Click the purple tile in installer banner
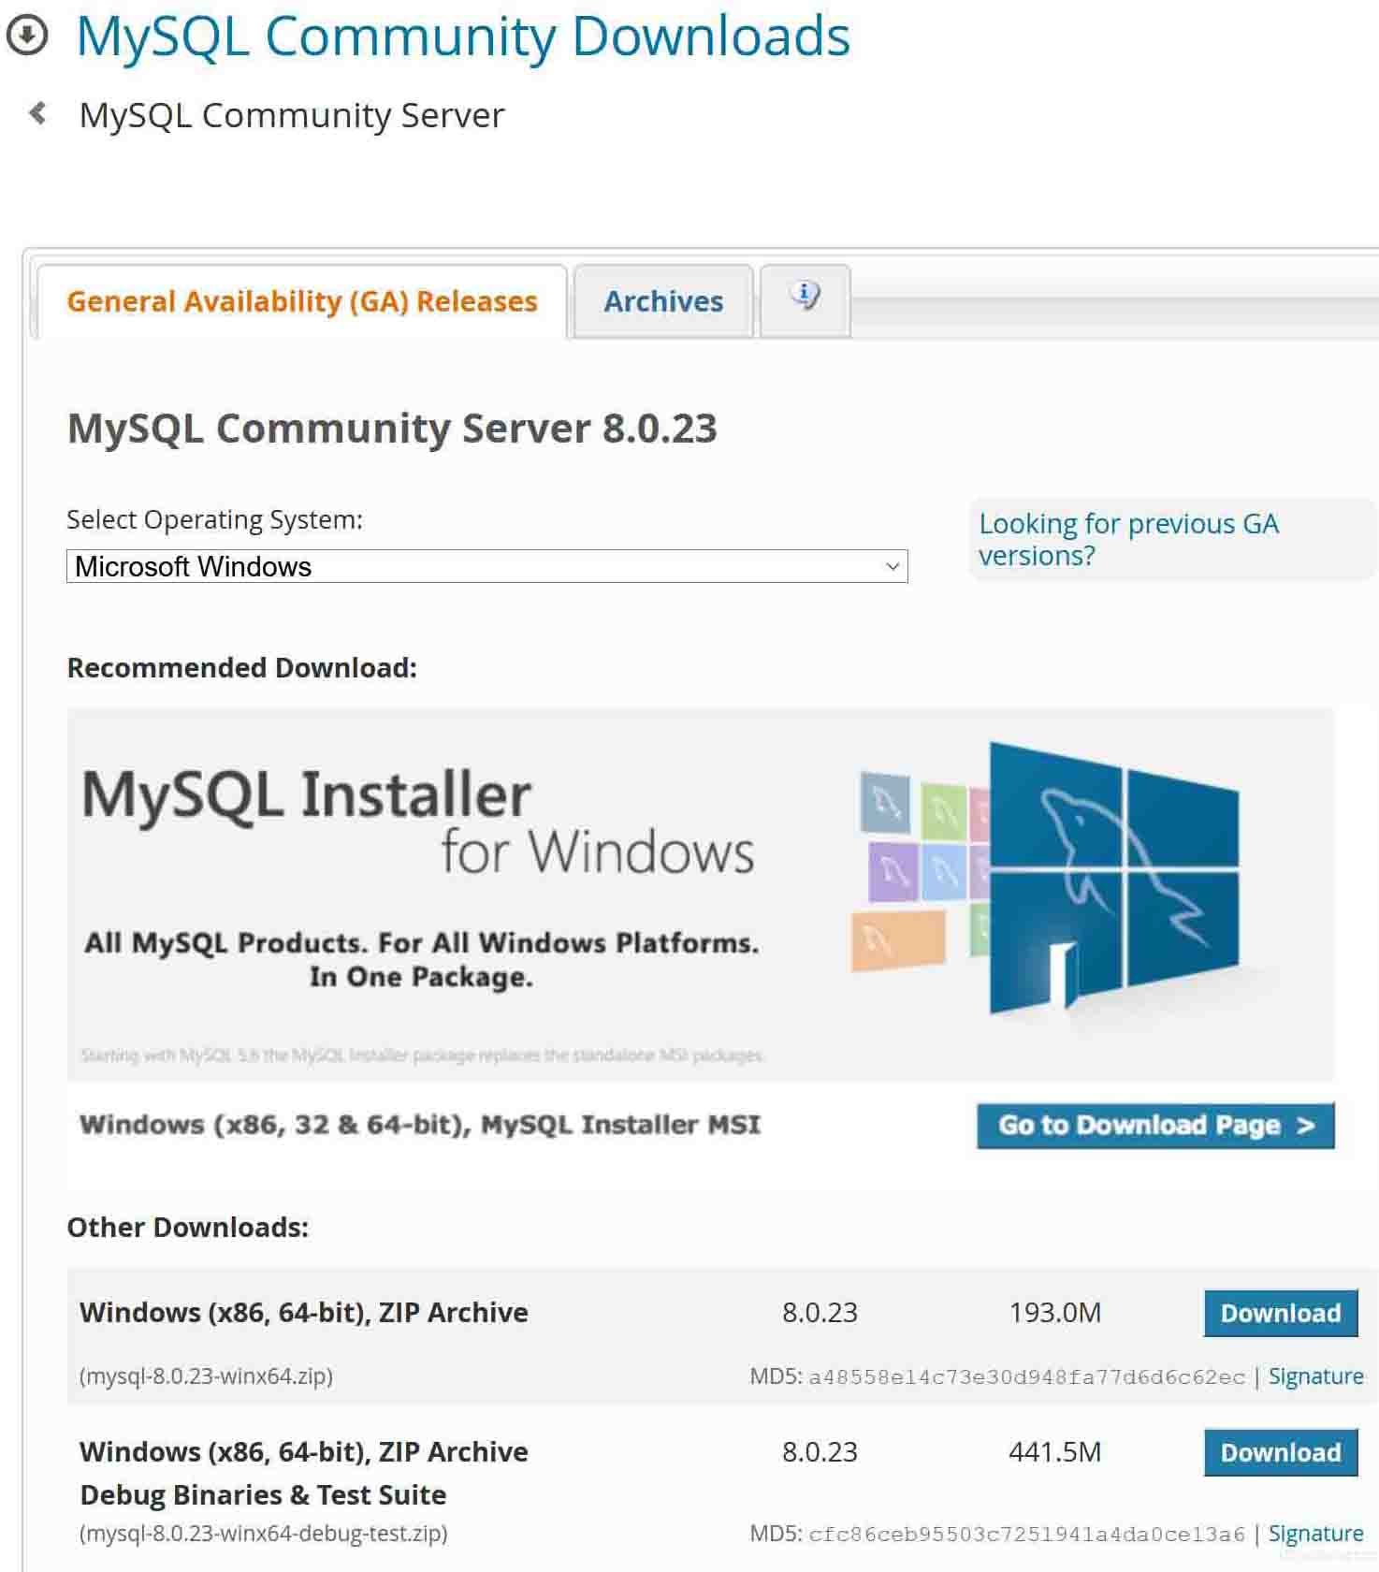 [891, 871]
